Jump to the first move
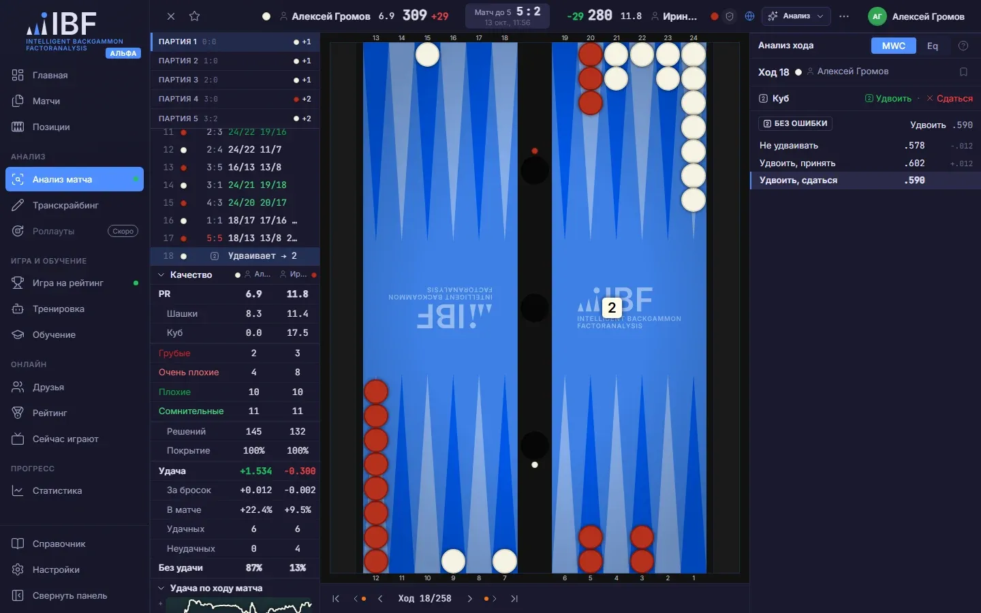This screenshot has width=981, height=613. pos(336,599)
